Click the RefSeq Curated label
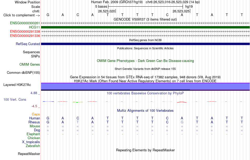Viewport: 250px width, 160px height. point(28,44)
